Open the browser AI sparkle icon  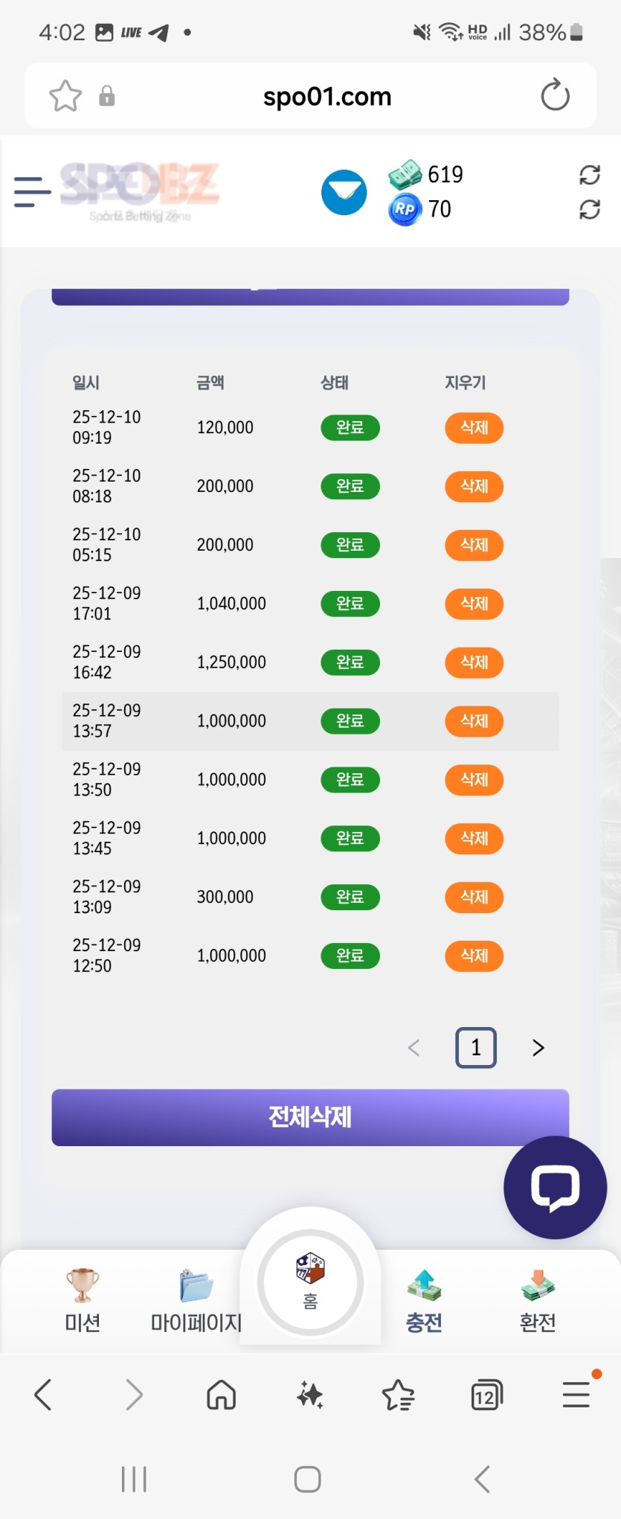(310, 1395)
